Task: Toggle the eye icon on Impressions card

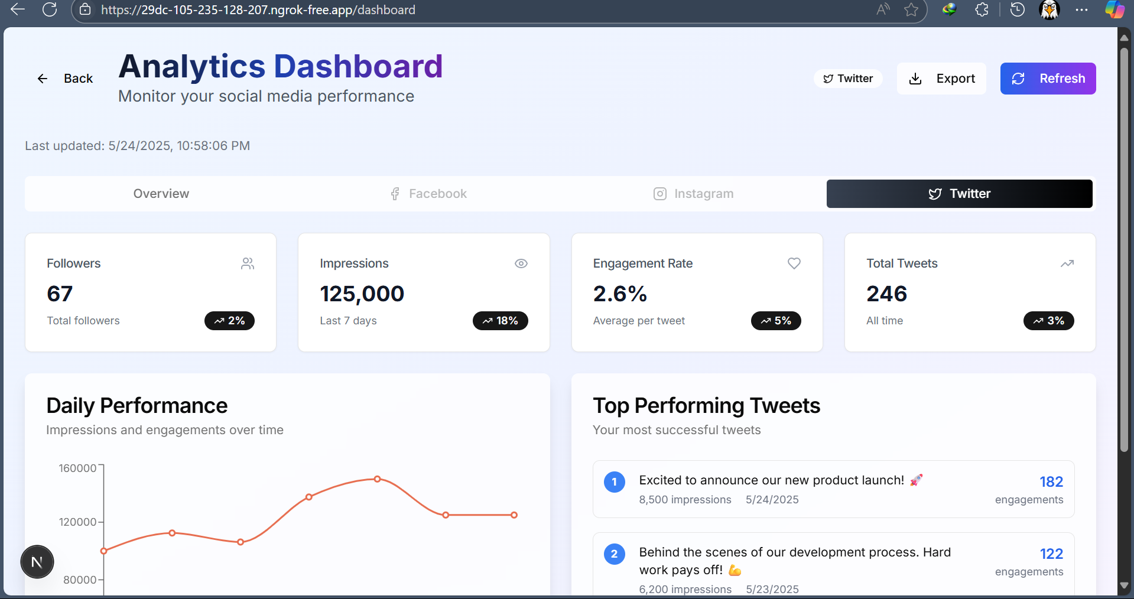Action: point(521,263)
